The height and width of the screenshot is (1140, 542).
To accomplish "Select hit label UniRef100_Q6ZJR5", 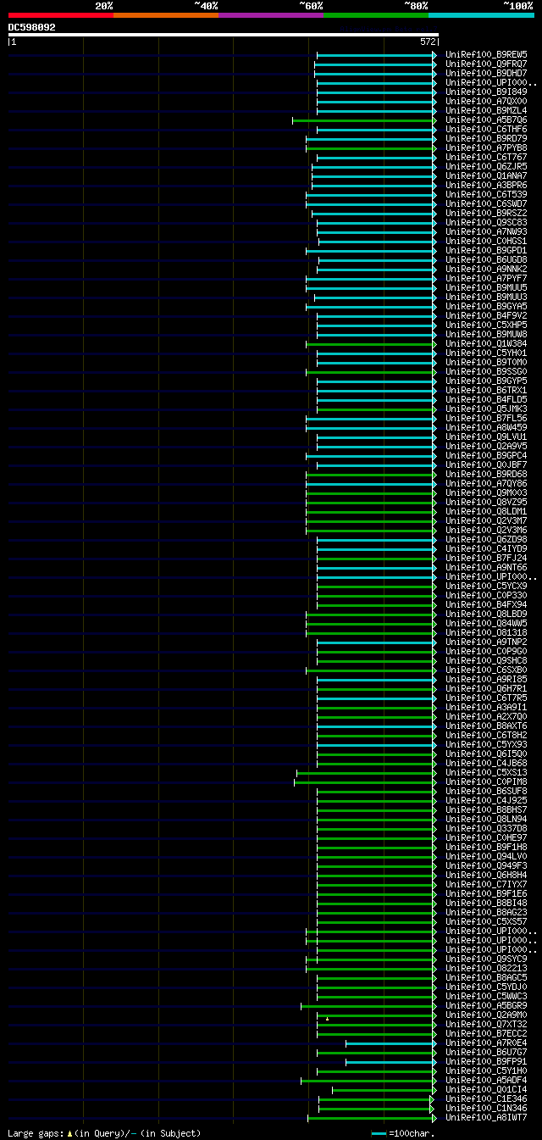I will point(486,166).
